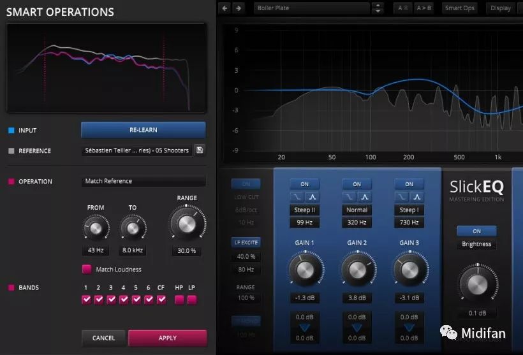Click the FROM frequency knob

96,228
